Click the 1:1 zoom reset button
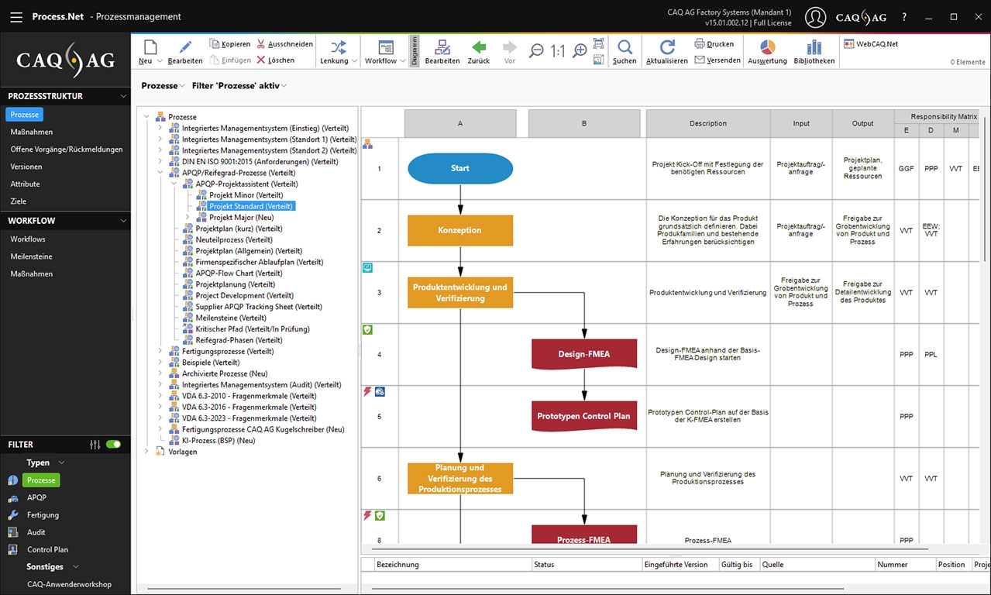The image size is (991, 595). pos(558,51)
